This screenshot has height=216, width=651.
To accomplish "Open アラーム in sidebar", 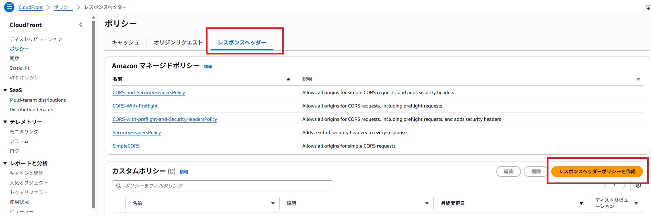I will [19, 141].
